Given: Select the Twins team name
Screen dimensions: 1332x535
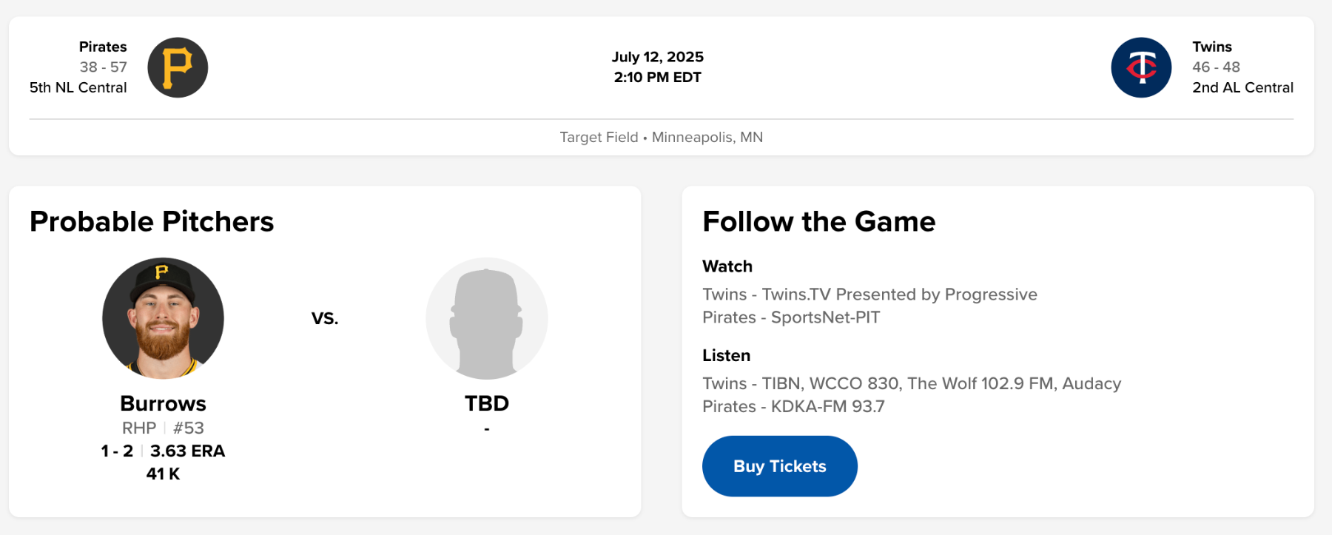Looking at the screenshot, I should [1211, 47].
